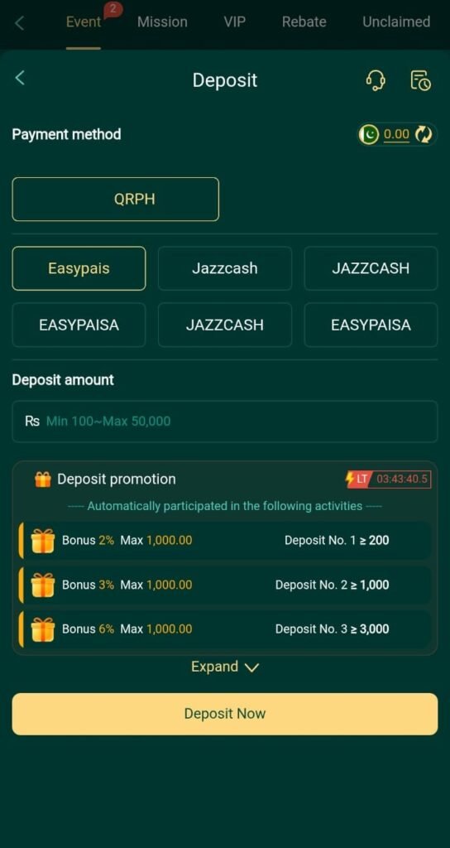Screen dimensions: 450x848
Task: Tap the gift icon for 6% bonus
Action: pos(43,629)
